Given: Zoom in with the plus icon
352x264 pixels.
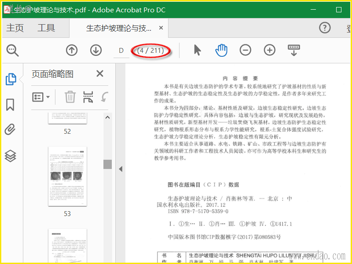Looking at the screenshot, I should coord(270,50).
